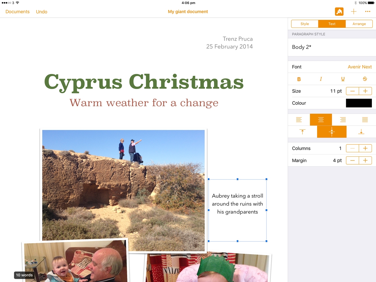Screen dimensions: 376x282
Task: Open the three-dot More menu
Action: [x=368, y=12]
